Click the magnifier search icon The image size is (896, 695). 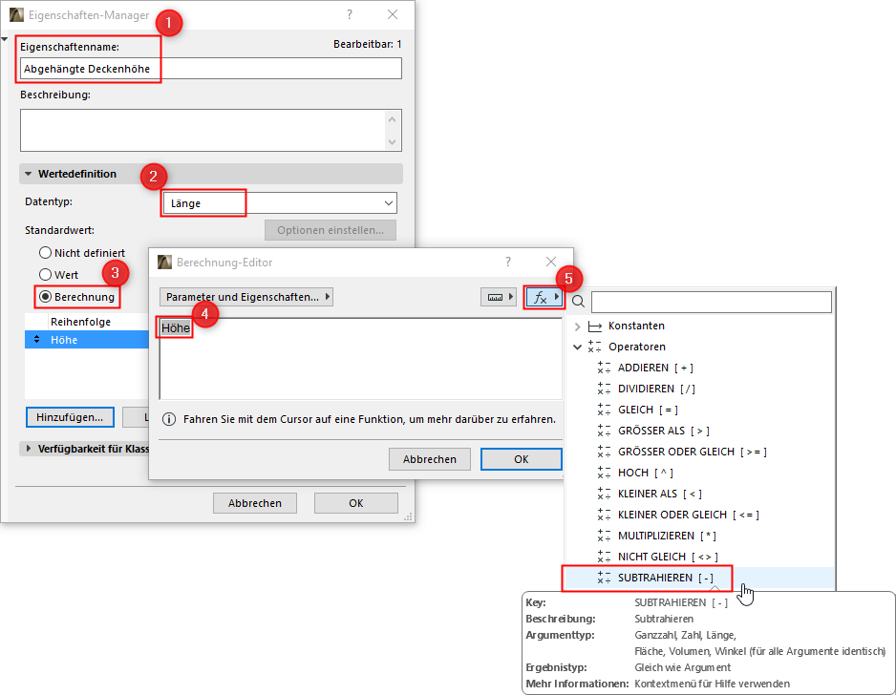coord(578,302)
